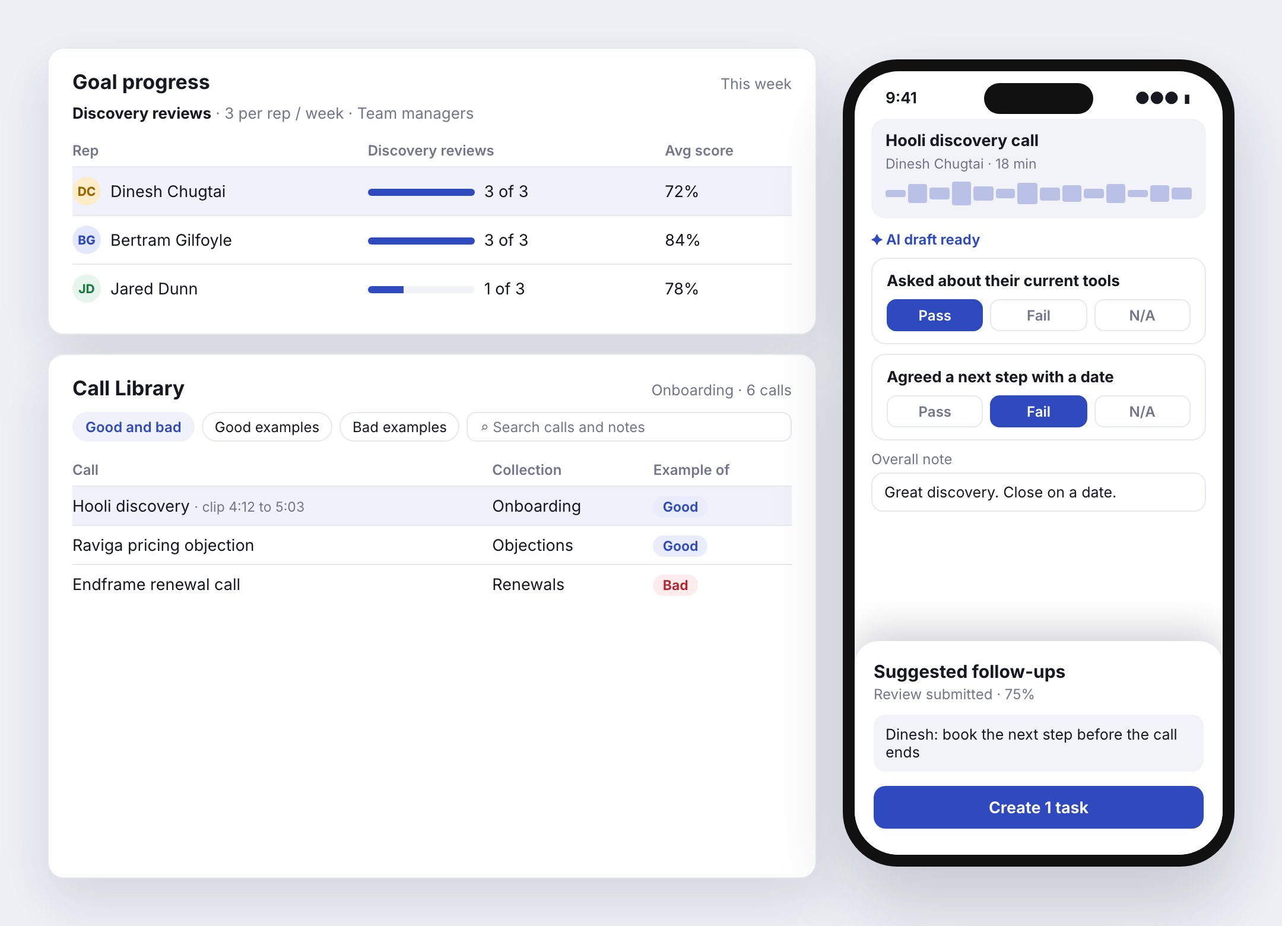Viewport: 1282px width, 926px height.
Task: Click the 84% average score cell
Action: pos(682,240)
